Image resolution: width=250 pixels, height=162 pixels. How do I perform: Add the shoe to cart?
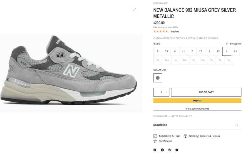(206, 92)
